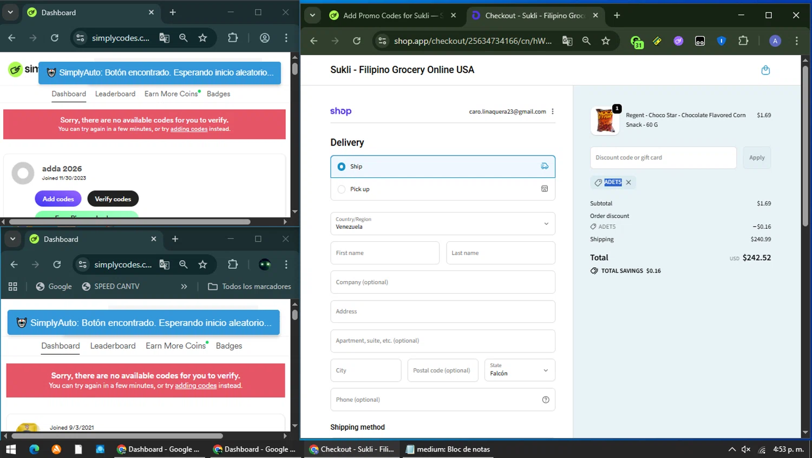Screen dimensions: 812x458
Task: Follow adding codes link in top-left Dashboard
Action: pyautogui.click(x=189, y=129)
